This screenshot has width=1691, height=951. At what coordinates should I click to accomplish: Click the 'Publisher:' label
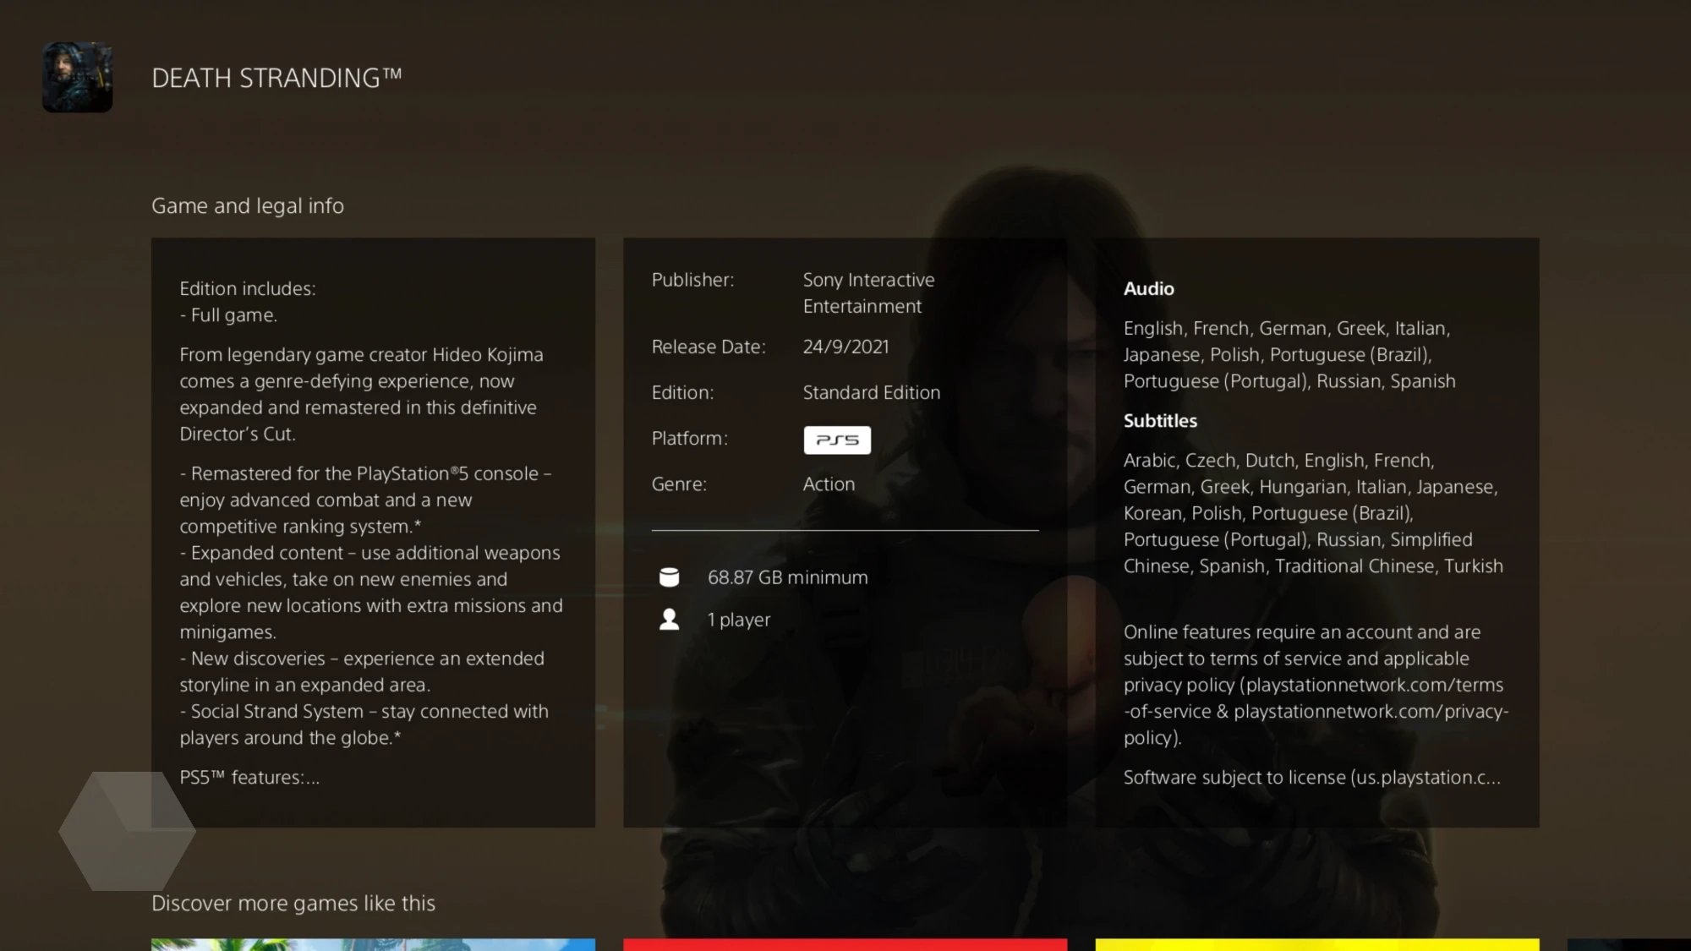pyautogui.click(x=692, y=280)
